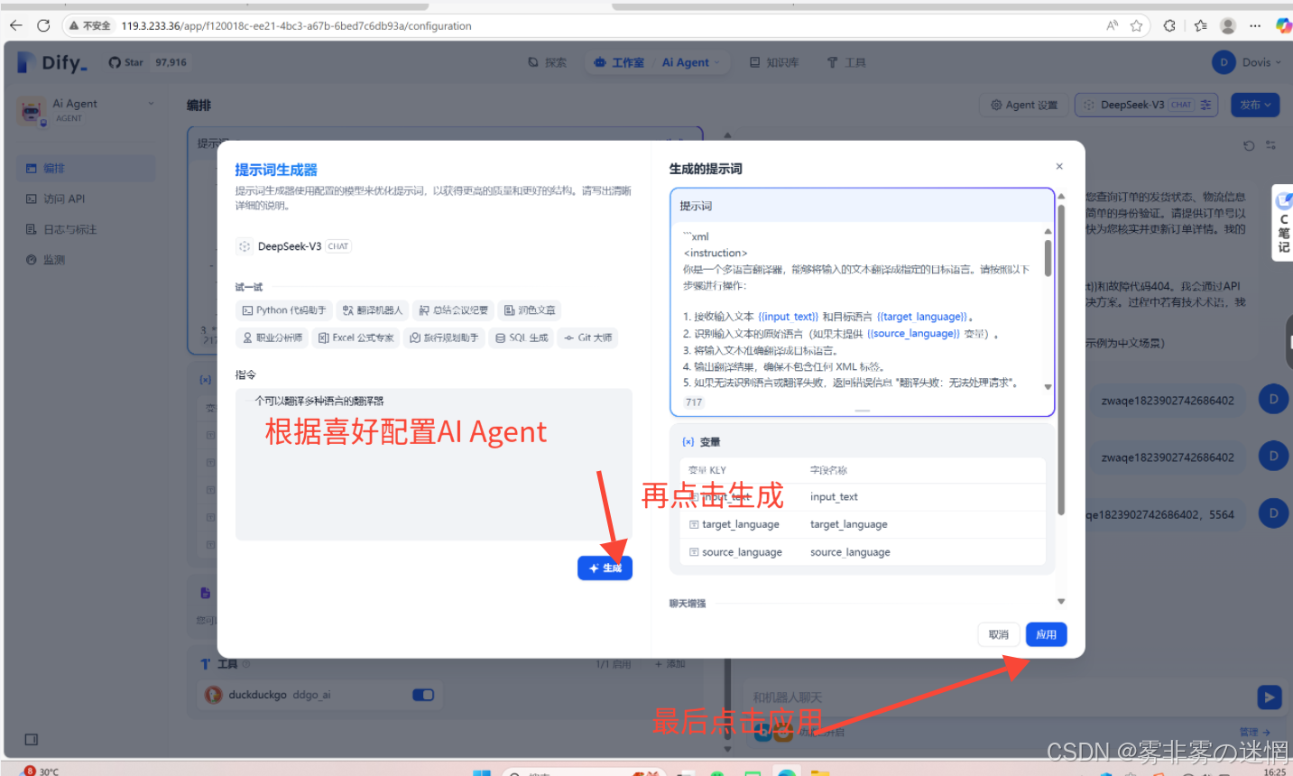Click the 取消 cancel button
The image size is (1293, 776).
999,634
